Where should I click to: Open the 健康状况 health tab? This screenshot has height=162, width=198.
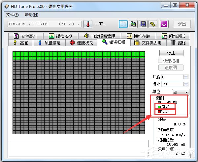click(x=81, y=43)
